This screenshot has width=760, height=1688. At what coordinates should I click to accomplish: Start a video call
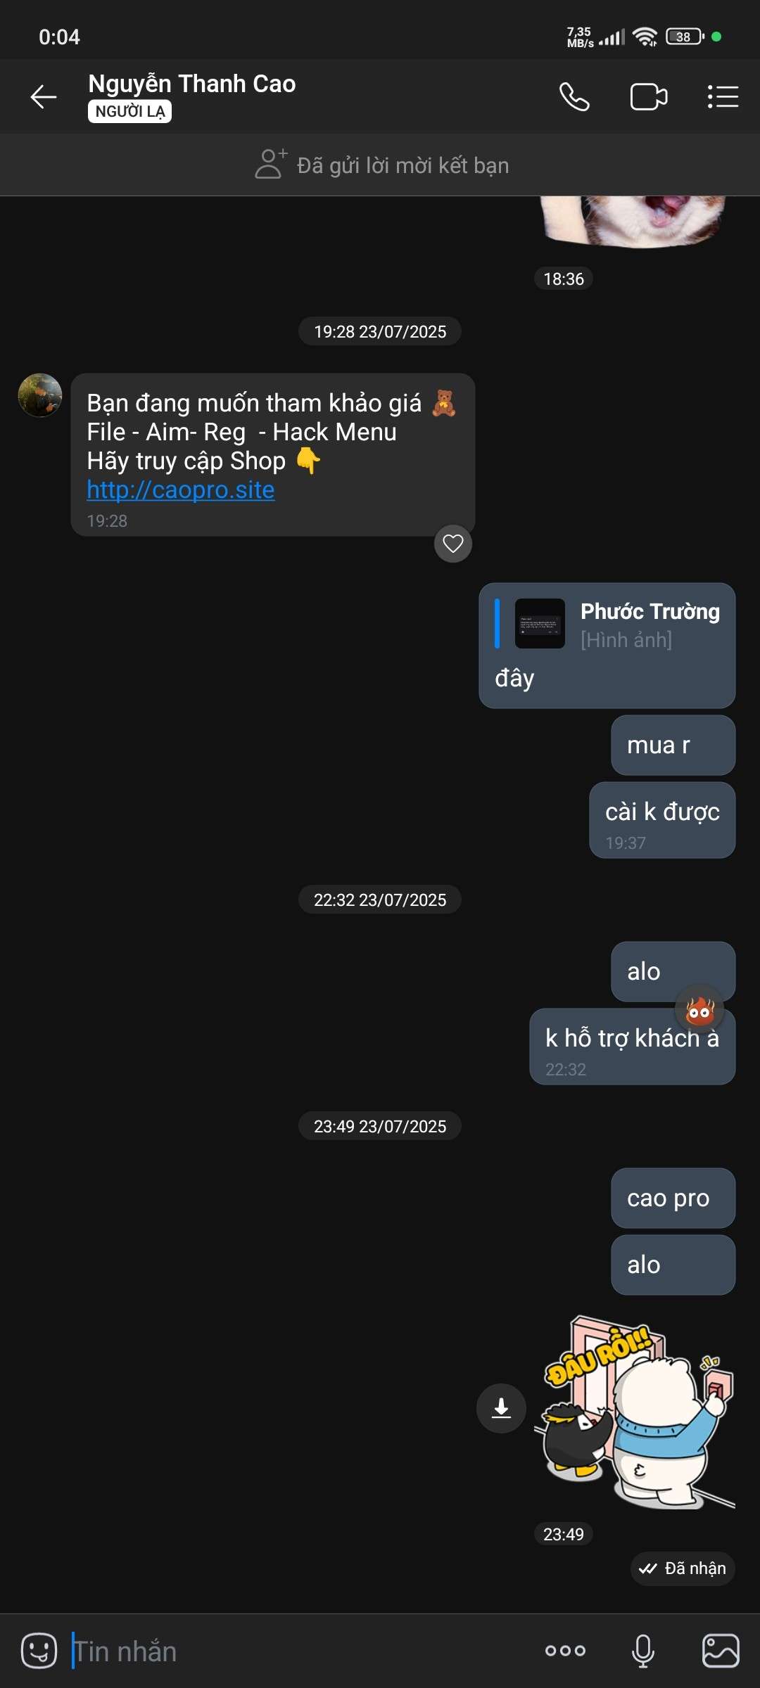click(x=649, y=96)
